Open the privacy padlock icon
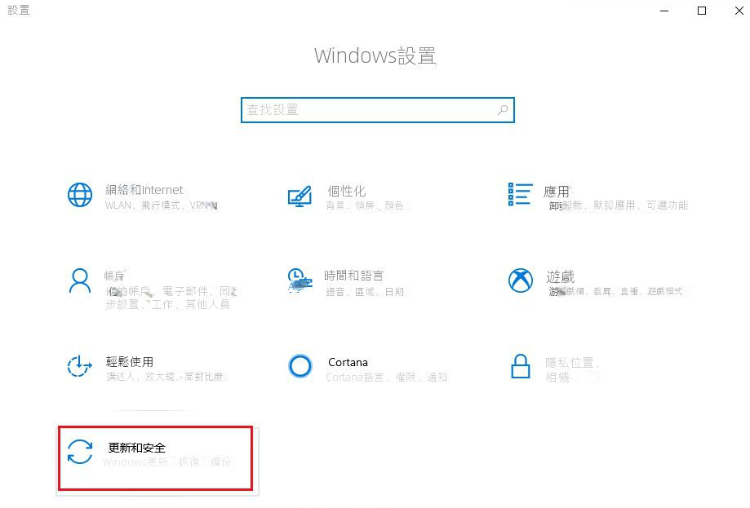750x508 pixels. click(x=521, y=366)
